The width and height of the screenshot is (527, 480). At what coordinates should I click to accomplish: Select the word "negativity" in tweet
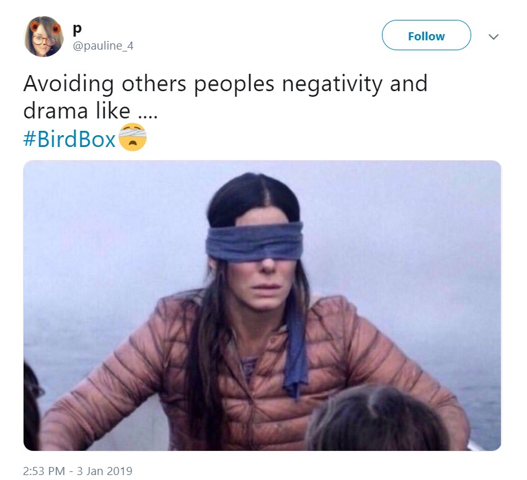pos(332,84)
